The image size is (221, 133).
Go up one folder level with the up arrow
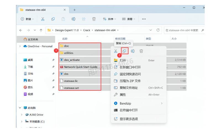41,30
